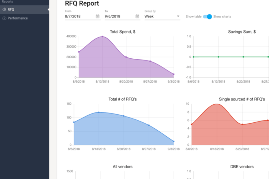
Task: Click the Performance gauge icon in sidebar
Action: tap(4, 18)
